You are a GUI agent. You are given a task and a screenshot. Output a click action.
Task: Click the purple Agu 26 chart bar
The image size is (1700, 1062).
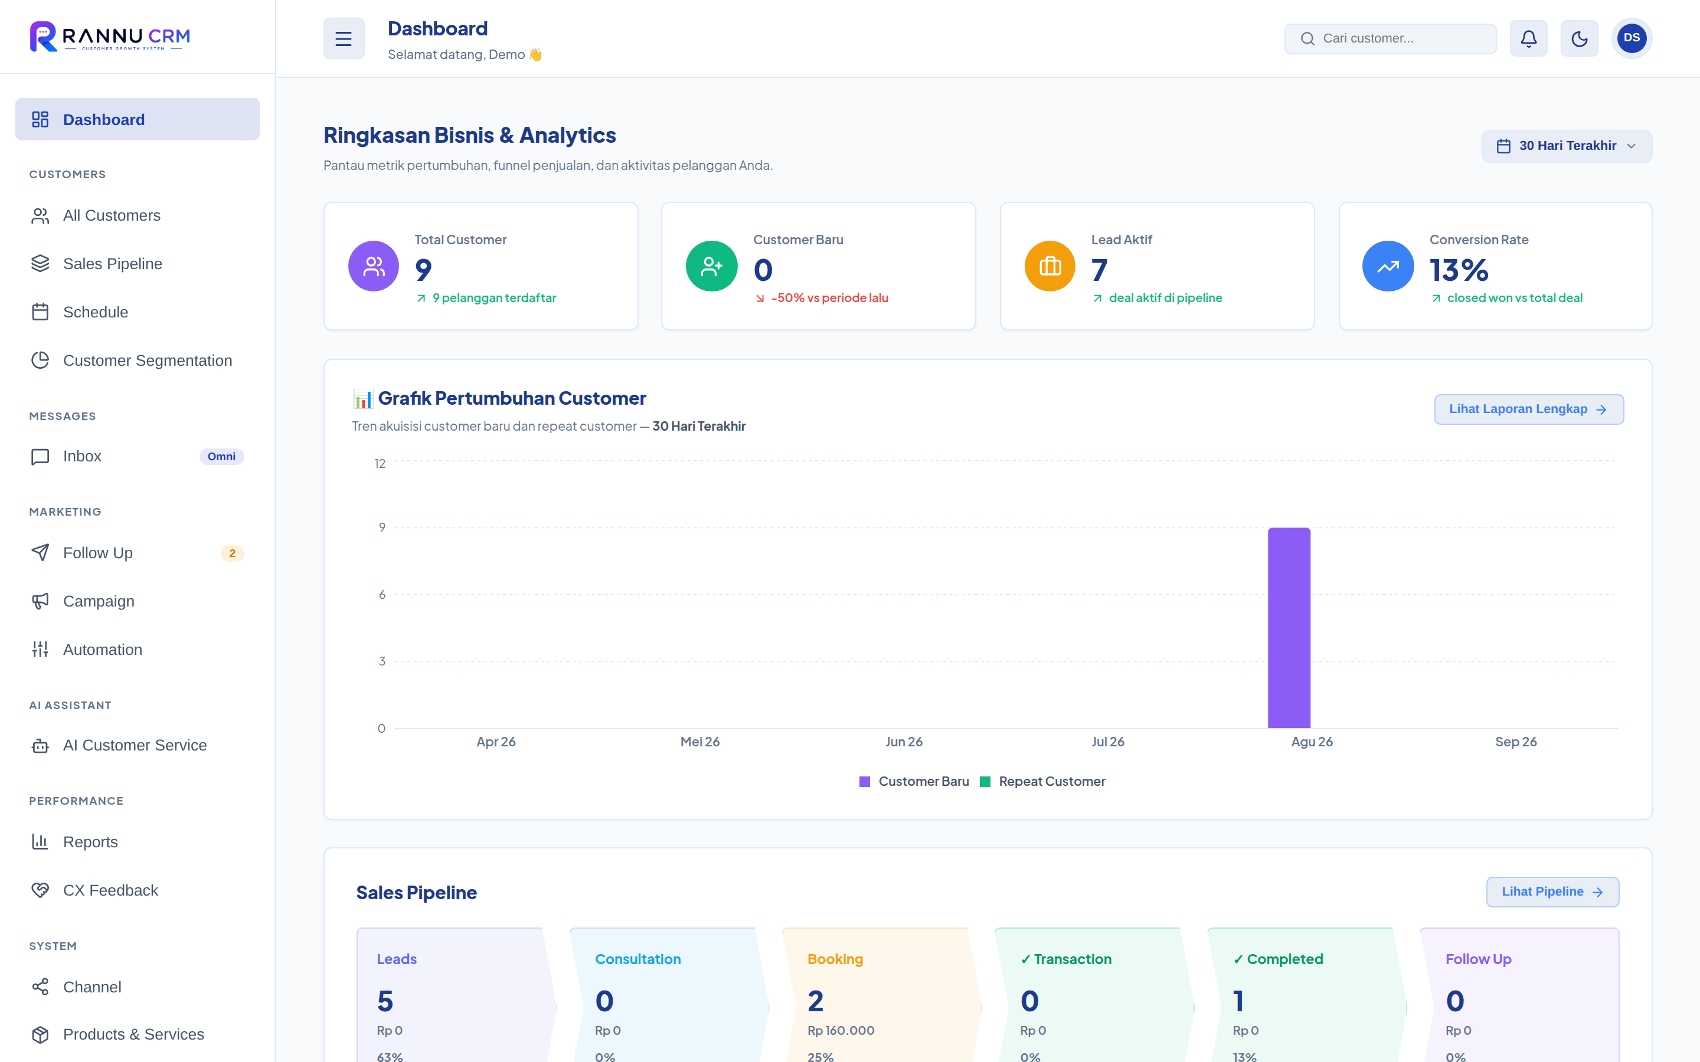tap(1289, 628)
